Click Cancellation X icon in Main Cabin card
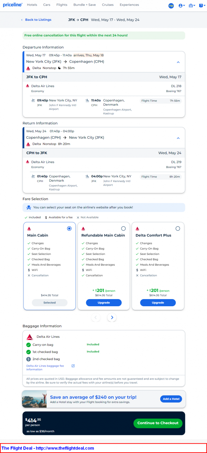Screen dimensions: 207x453 pyautogui.click(x=29, y=275)
